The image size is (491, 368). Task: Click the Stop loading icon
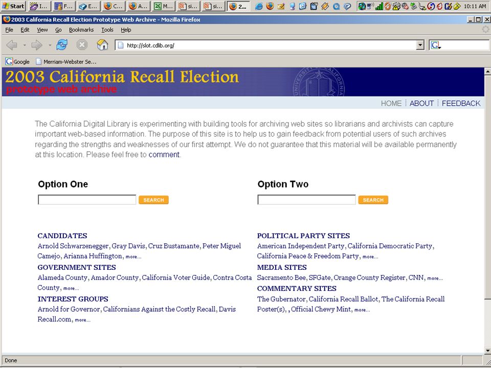tap(82, 45)
